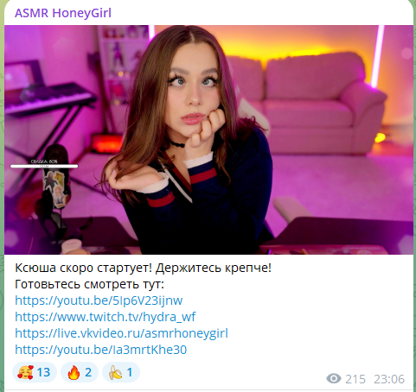Click the text "Ксюша скоро стартует!"

click(x=83, y=268)
